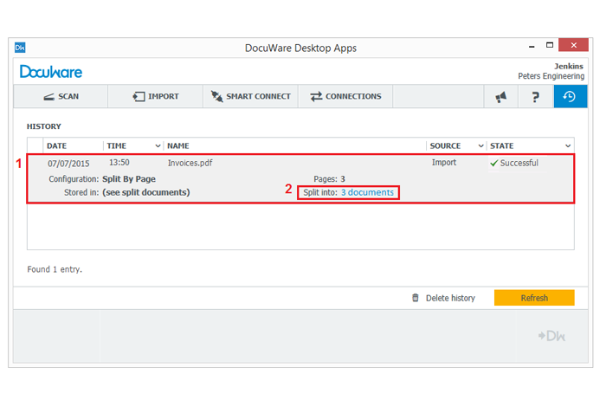Open the Connections tab
Image resolution: width=606 pixels, height=400 pixels.
coord(345,96)
